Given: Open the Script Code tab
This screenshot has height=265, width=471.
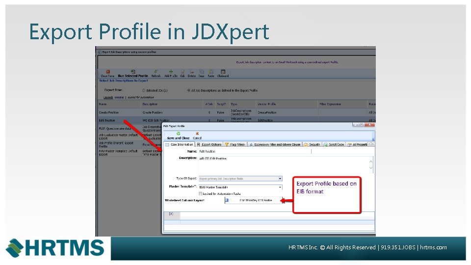Looking at the screenshot, I should click(334, 144).
